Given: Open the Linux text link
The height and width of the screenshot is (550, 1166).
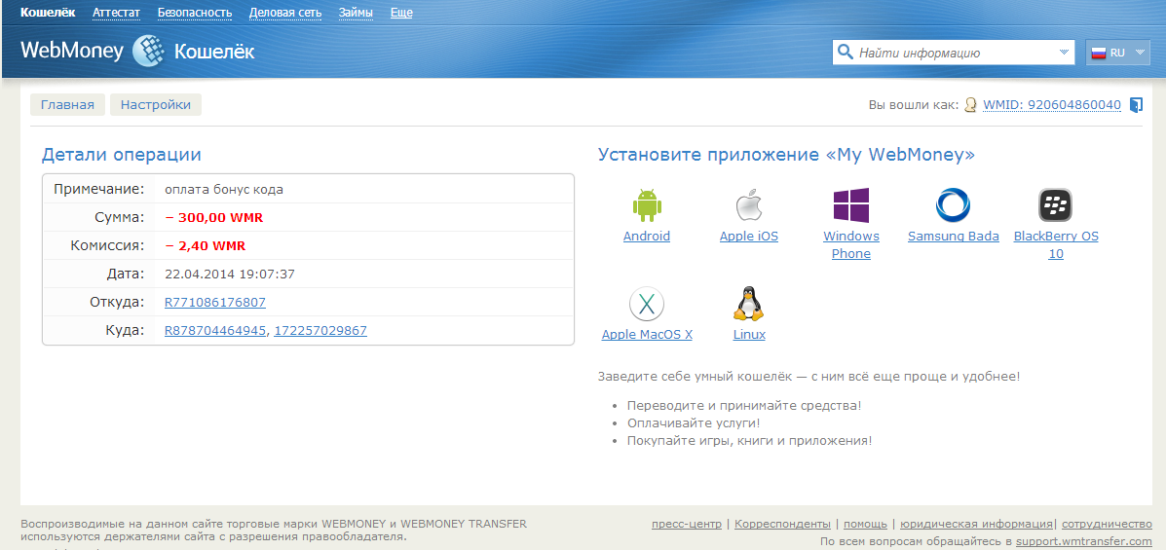Looking at the screenshot, I should [x=749, y=335].
